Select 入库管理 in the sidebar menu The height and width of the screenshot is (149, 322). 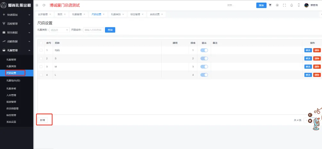click(11, 95)
